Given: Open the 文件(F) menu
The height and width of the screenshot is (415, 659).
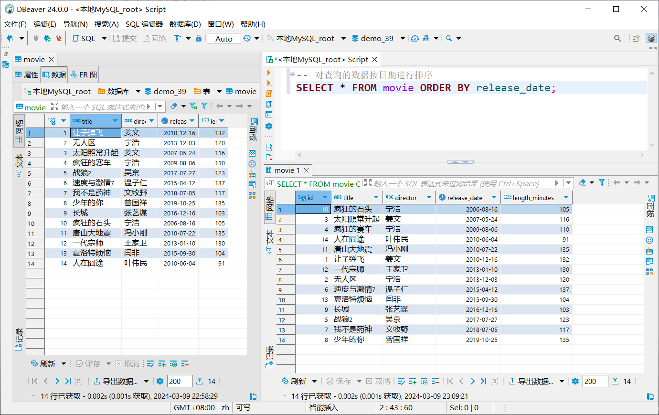Looking at the screenshot, I should (15, 24).
